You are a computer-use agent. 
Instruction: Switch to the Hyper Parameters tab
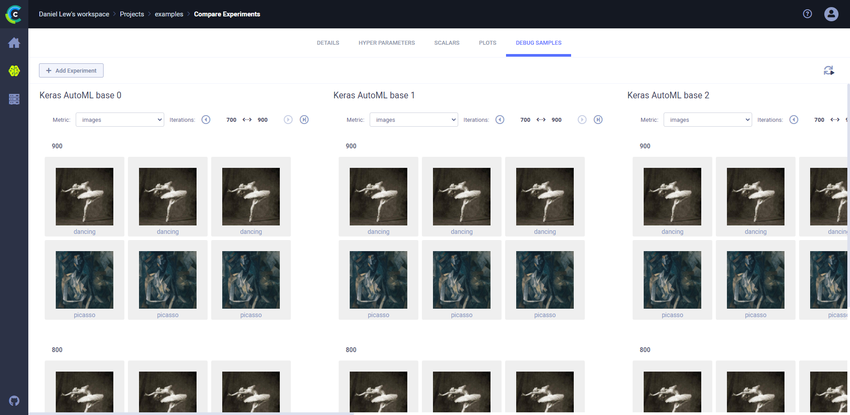386,43
